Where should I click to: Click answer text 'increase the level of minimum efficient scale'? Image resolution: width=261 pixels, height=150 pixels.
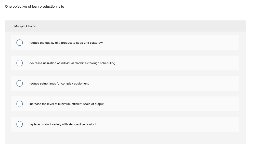click(x=60, y=104)
